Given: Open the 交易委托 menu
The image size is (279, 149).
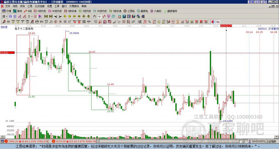Looking at the screenshot, I should pos(74,6).
